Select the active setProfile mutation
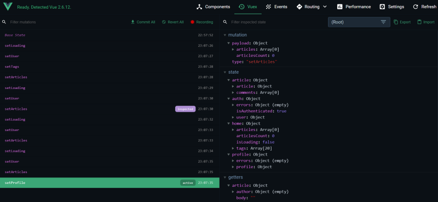Viewport: 438px width, 202px height. 109,183
